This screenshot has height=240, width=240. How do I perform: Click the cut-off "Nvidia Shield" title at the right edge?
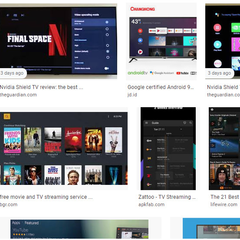(x=224, y=87)
